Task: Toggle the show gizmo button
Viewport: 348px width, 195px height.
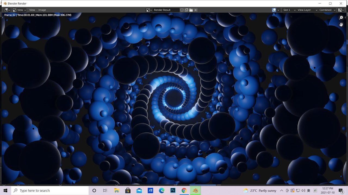Action: (274, 10)
